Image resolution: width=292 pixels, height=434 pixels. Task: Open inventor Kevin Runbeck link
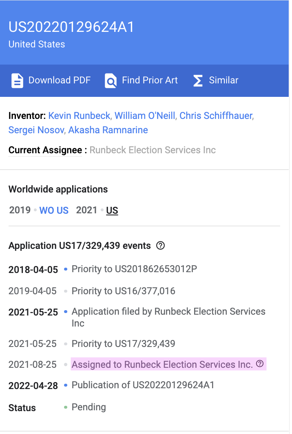79,115
